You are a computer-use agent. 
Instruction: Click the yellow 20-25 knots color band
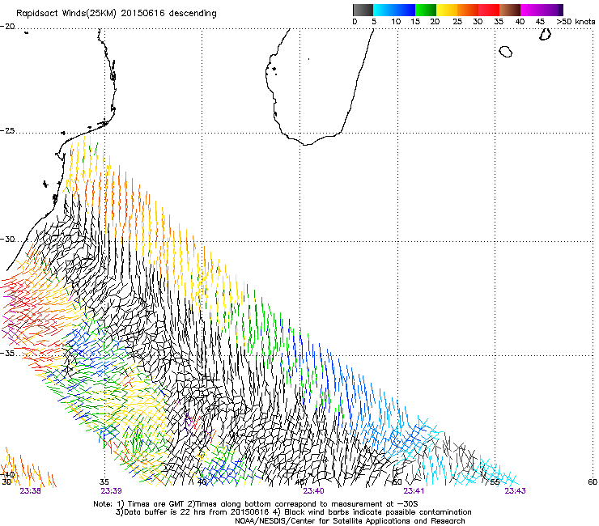(447, 10)
